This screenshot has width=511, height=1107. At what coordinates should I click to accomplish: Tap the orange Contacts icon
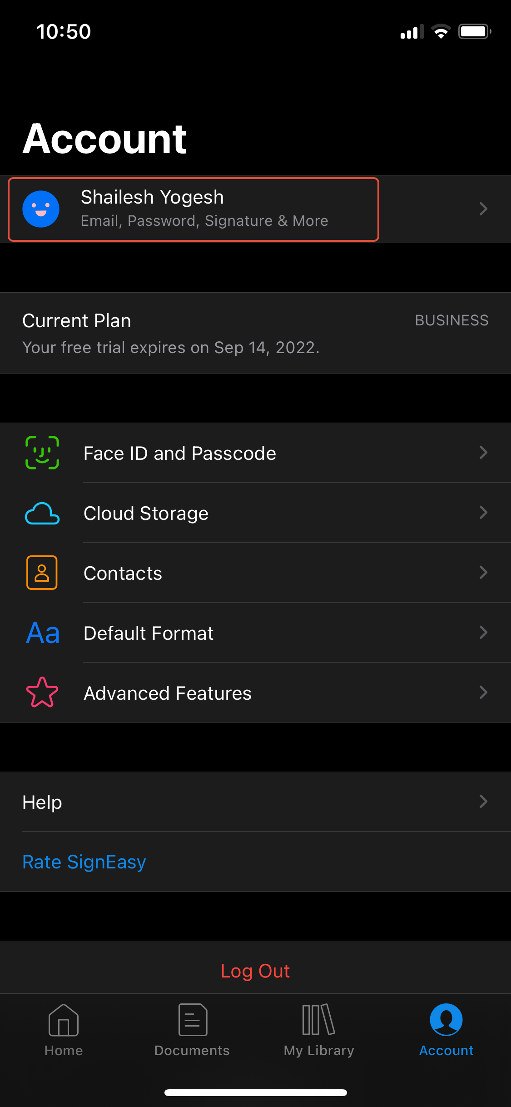42,573
